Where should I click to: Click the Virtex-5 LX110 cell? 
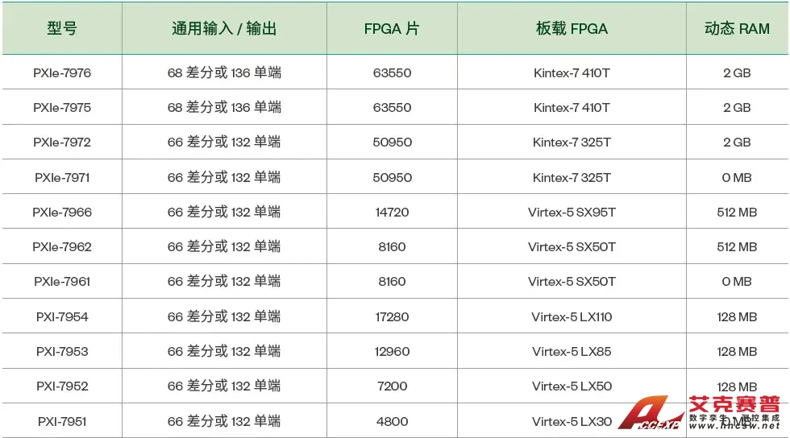[572, 317]
